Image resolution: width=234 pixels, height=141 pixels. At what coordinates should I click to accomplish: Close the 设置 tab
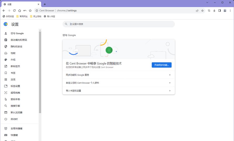(x=38, y=4)
